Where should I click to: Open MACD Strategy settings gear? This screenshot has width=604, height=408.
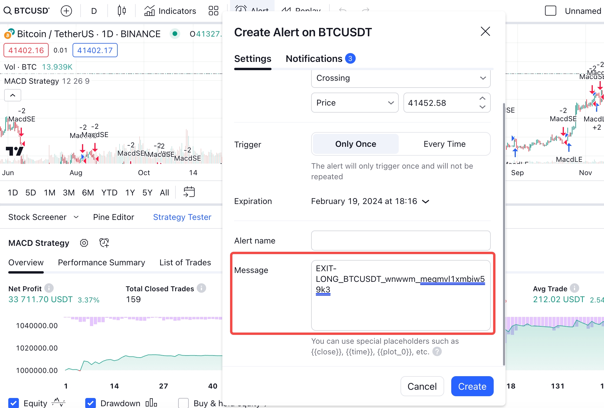(x=84, y=243)
